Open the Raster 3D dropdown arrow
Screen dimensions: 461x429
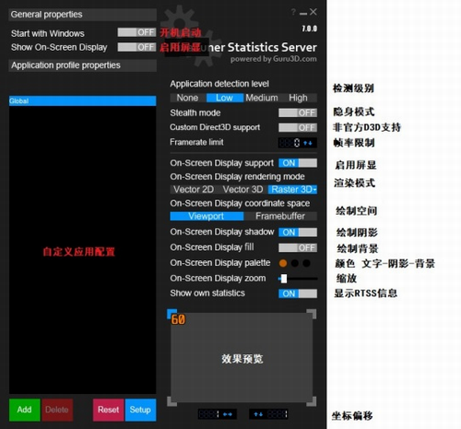tap(314, 190)
